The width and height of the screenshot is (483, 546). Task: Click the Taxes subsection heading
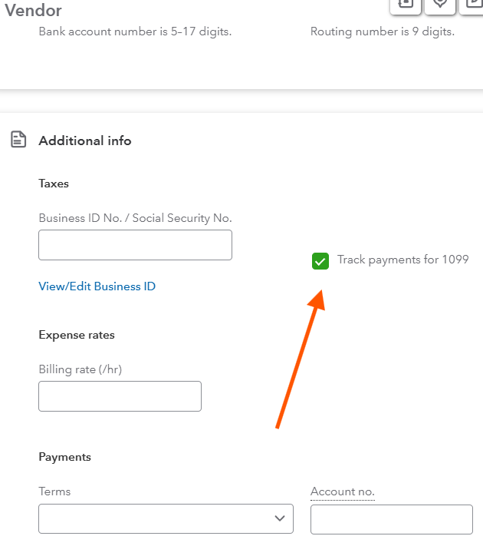point(54,184)
